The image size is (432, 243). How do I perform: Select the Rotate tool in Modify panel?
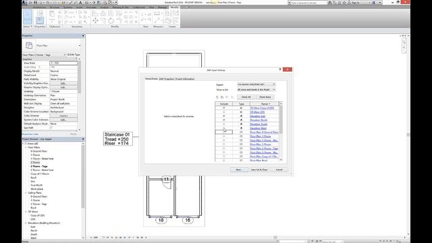pos(111,21)
